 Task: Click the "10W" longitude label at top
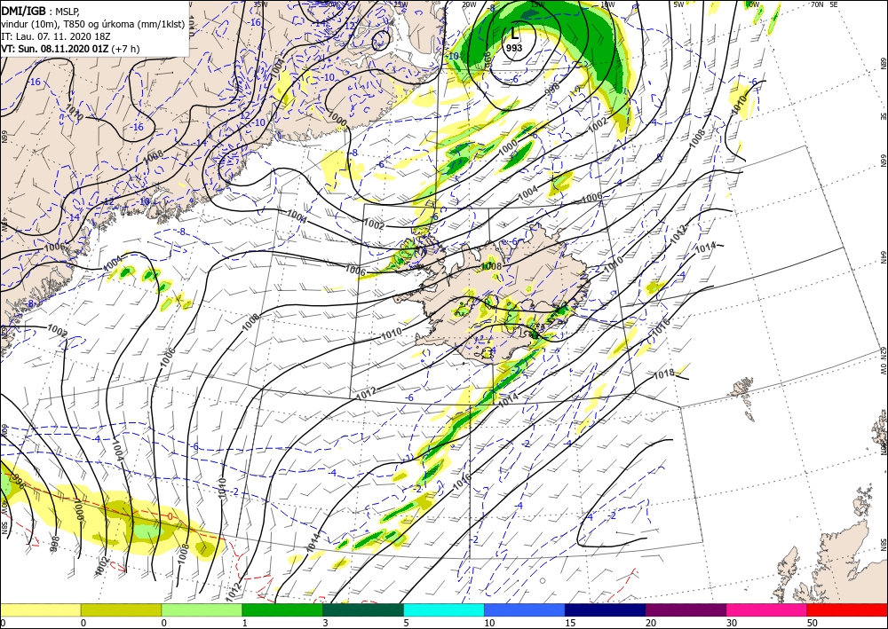(607, 4)
